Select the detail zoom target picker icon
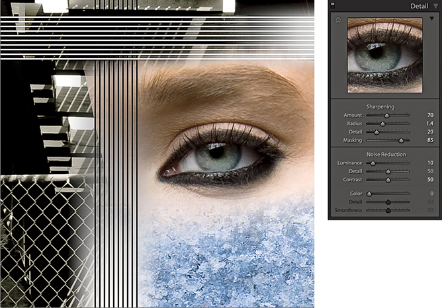The height and width of the screenshot is (308, 442). point(338,20)
